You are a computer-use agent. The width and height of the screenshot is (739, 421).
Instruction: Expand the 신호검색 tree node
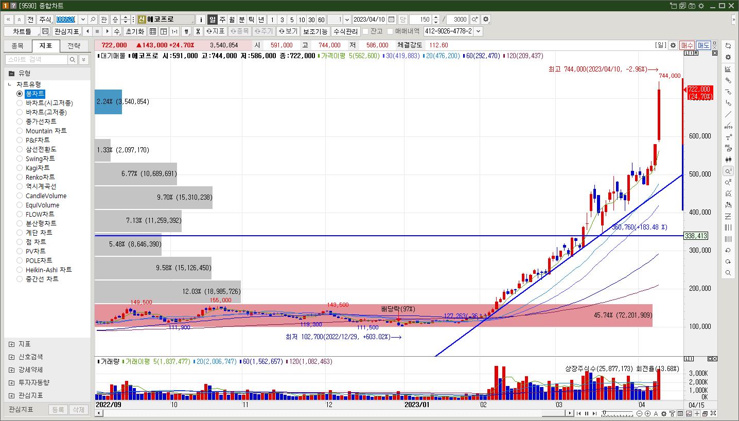click(x=11, y=357)
